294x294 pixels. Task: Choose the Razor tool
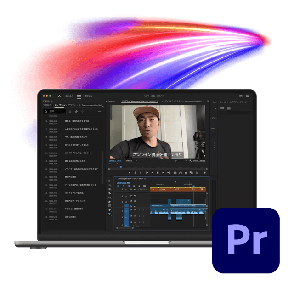[x=110, y=193]
